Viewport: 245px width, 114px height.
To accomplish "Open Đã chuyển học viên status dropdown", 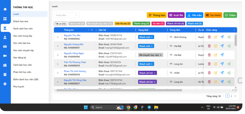I will pyautogui.click(x=150, y=55).
